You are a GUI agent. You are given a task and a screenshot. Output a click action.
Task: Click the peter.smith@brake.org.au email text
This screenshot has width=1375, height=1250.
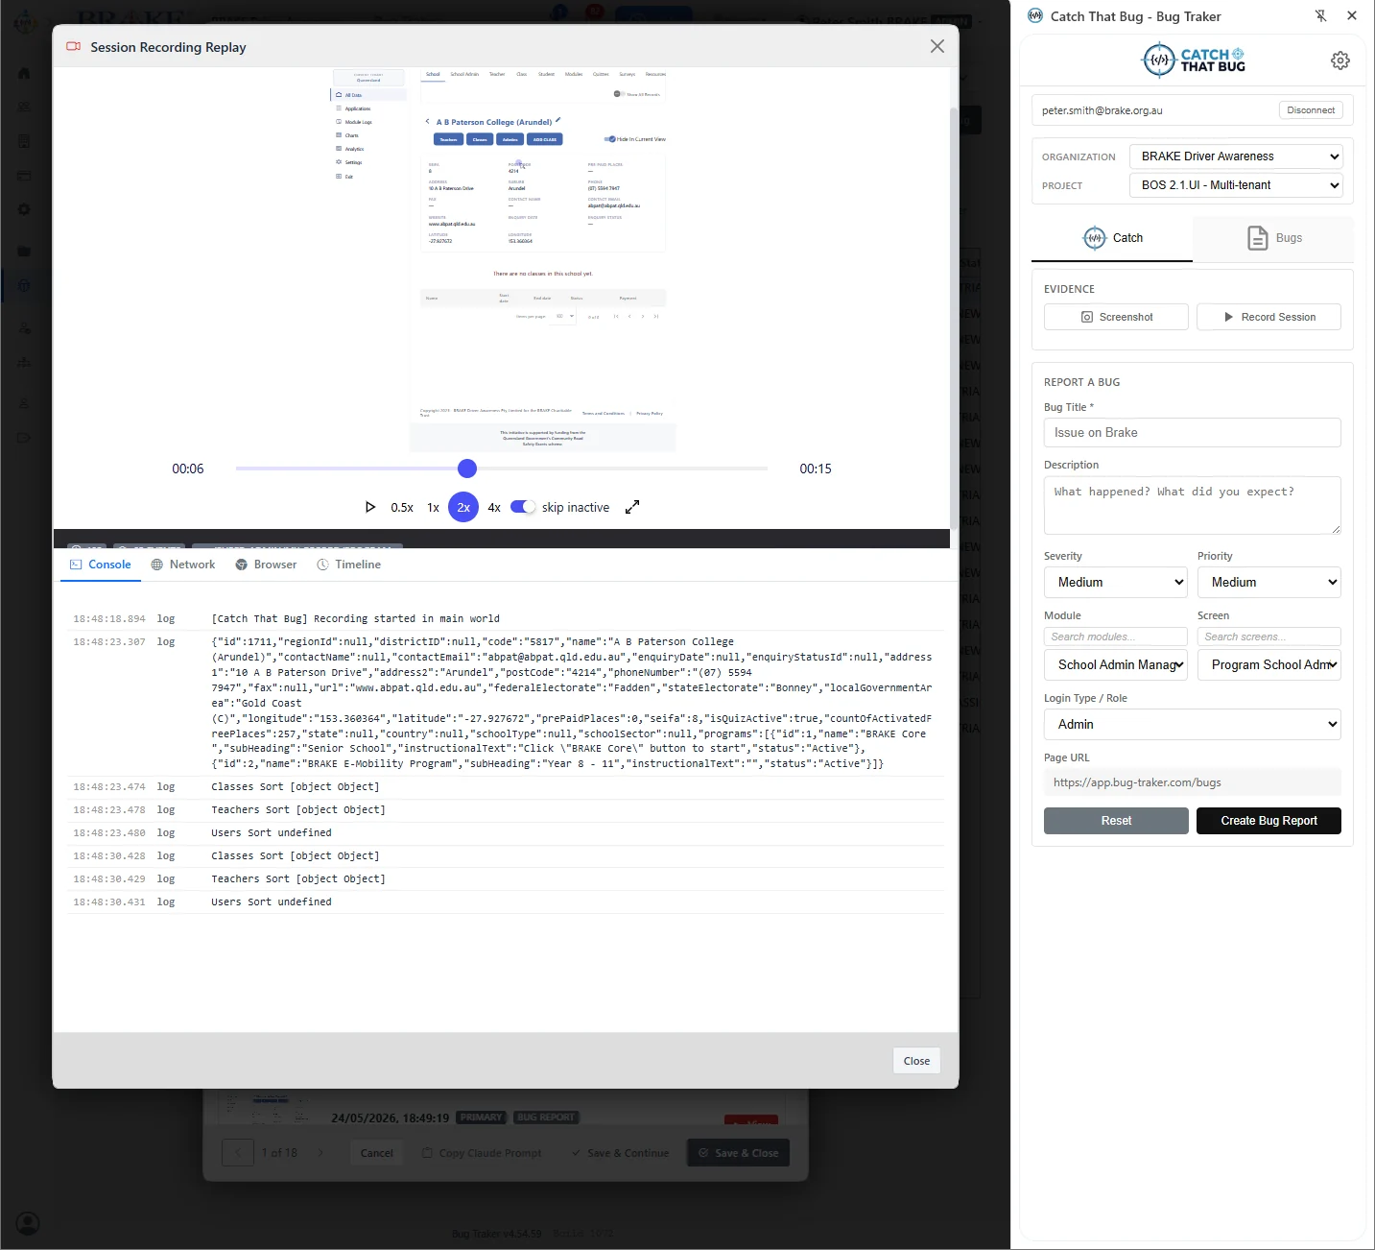click(x=1102, y=110)
